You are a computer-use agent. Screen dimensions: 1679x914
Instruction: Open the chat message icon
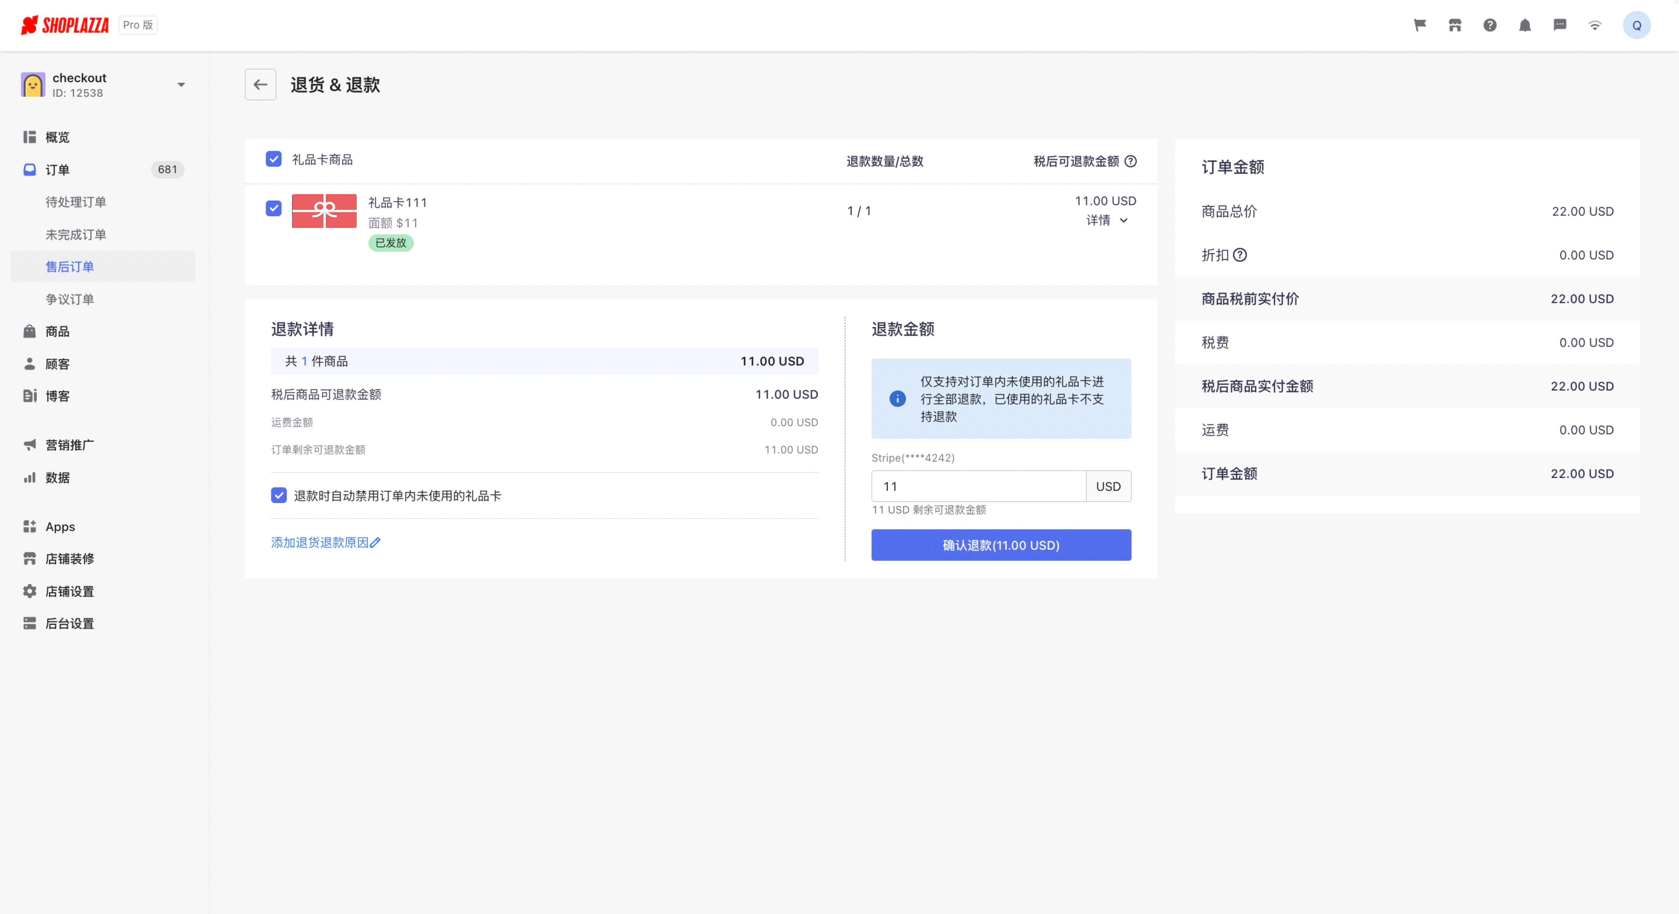coord(1560,25)
